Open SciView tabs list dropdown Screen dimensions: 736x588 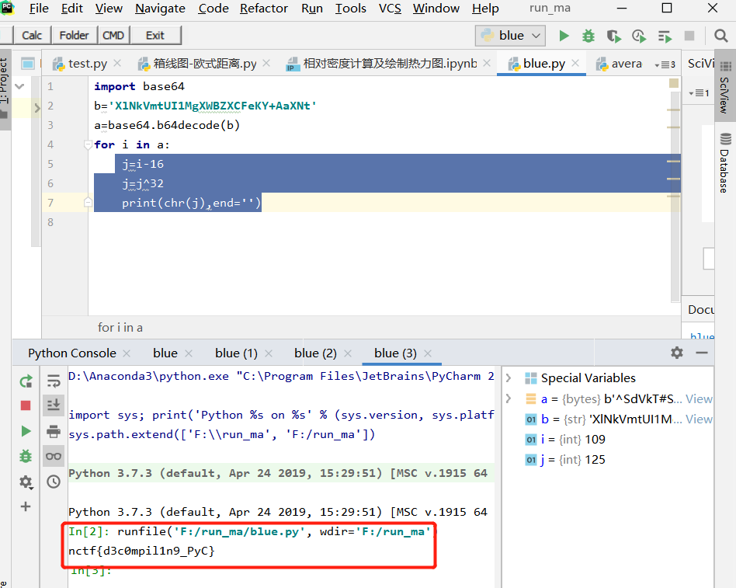coord(699,93)
